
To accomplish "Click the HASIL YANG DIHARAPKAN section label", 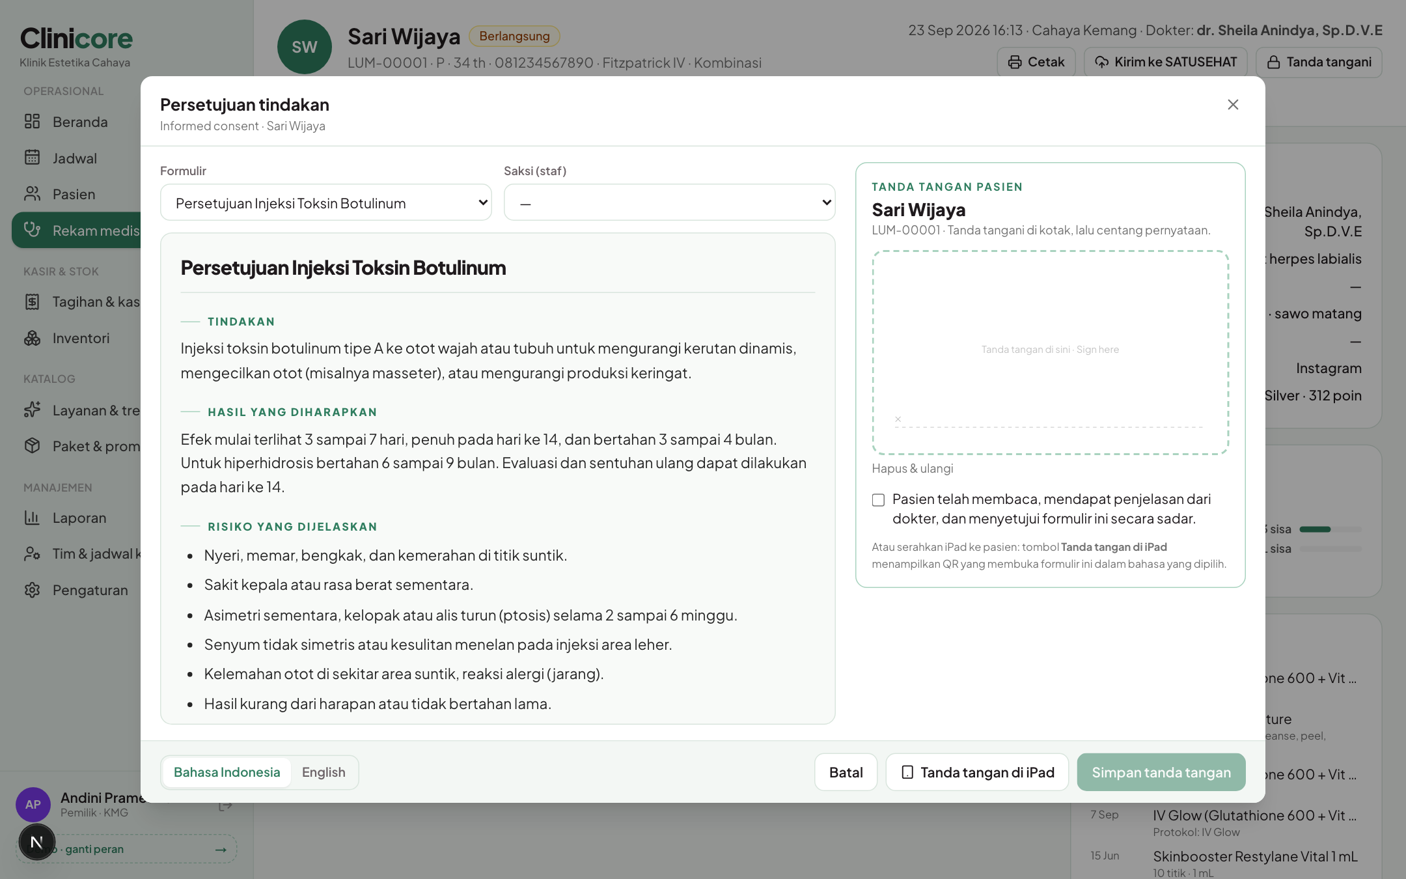I will 292,412.
